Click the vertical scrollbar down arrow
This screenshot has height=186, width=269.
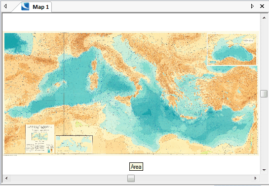264,170
